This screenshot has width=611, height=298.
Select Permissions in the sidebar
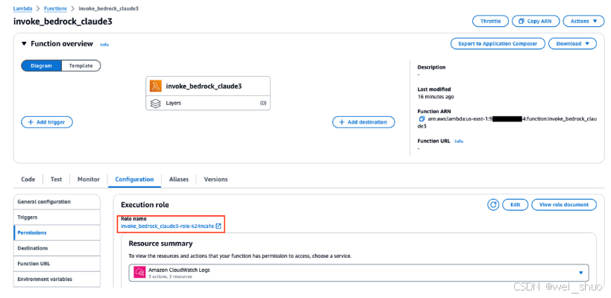tap(57, 232)
